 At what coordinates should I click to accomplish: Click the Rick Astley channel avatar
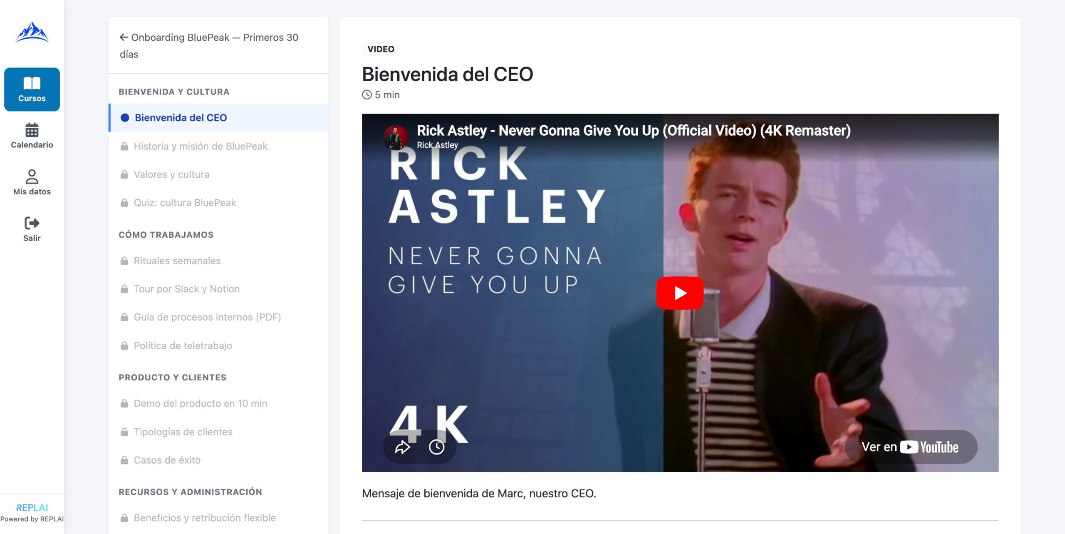[395, 137]
